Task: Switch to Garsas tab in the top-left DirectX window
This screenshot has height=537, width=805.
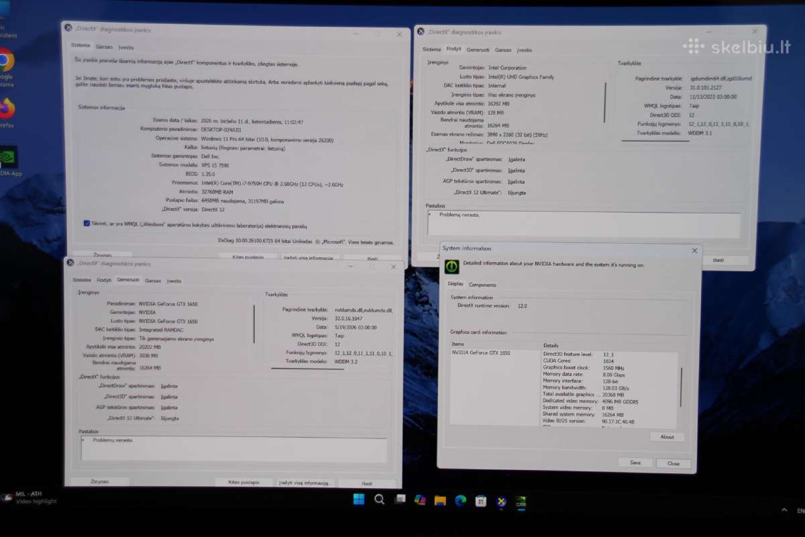Action: (x=104, y=47)
